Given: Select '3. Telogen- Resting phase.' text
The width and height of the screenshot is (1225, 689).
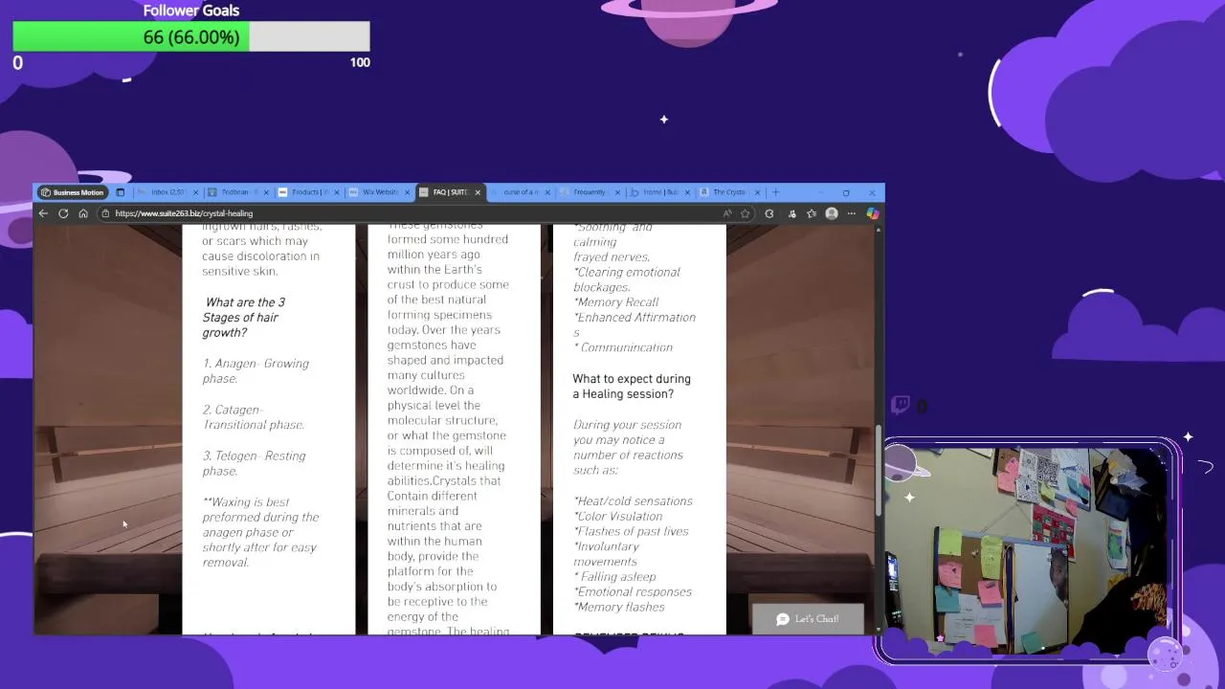Looking at the screenshot, I should pyautogui.click(x=255, y=463).
